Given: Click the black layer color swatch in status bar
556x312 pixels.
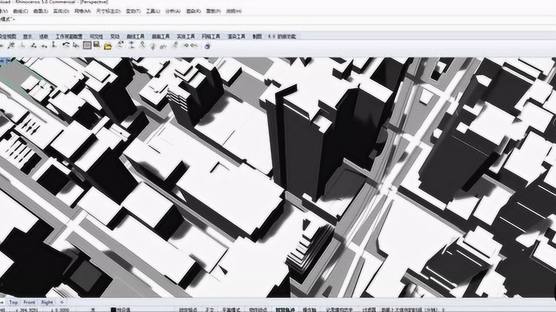Looking at the screenshot, I should tap(113, 309).
